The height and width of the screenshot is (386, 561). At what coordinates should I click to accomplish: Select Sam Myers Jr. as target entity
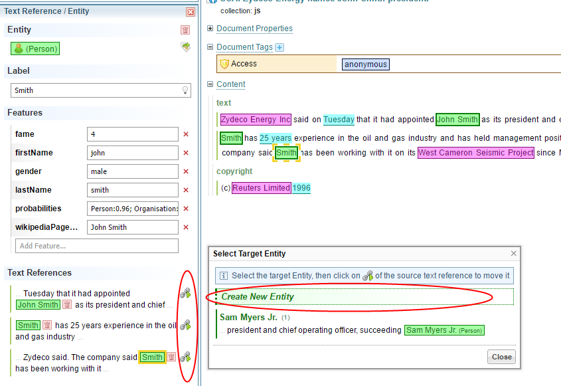tap(248, 318)
